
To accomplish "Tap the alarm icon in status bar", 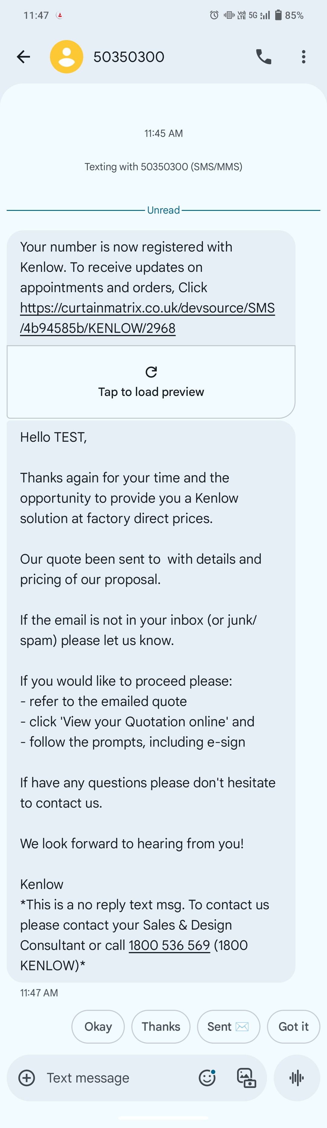I will pos(214,15).
